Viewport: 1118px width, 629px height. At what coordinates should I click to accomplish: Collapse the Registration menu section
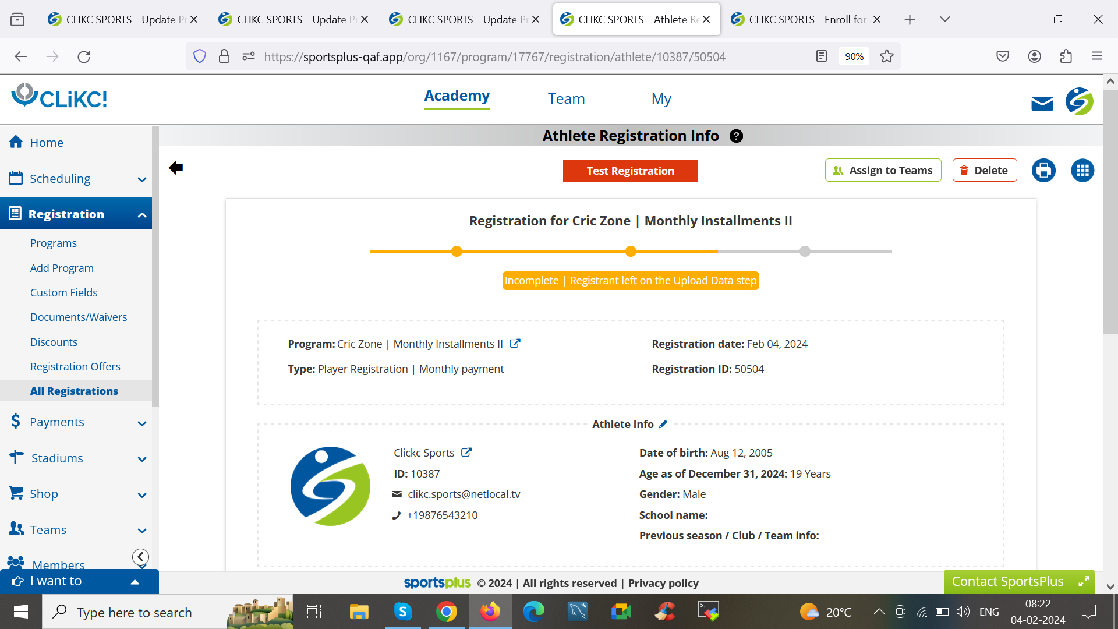142,215
